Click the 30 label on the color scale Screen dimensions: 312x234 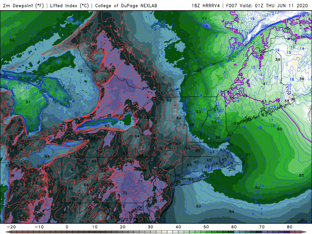tap(151, 227)
